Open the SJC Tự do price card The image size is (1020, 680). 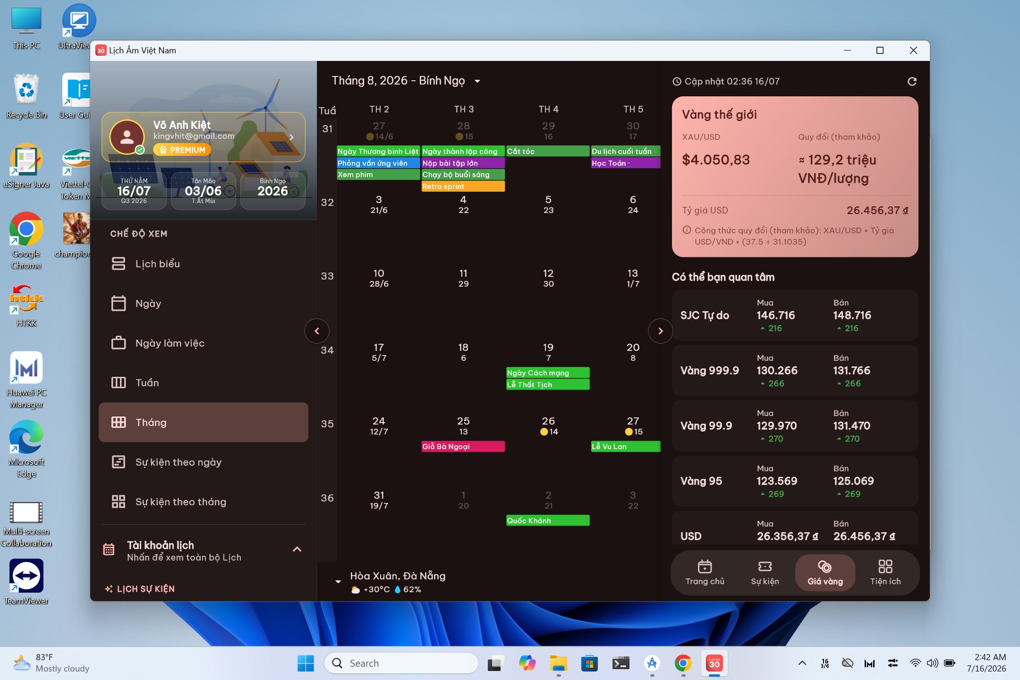795,315
